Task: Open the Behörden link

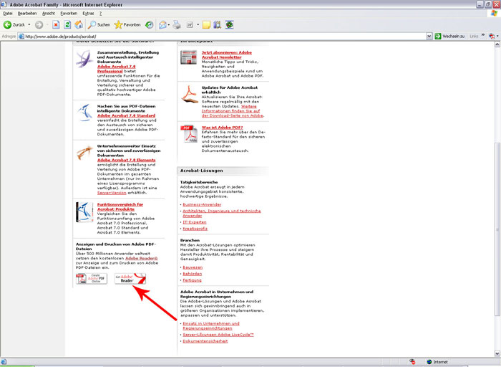Action: tap(193, 274)
